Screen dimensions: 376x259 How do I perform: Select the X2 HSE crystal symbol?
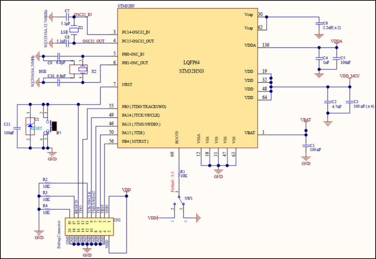coord(78,69)
